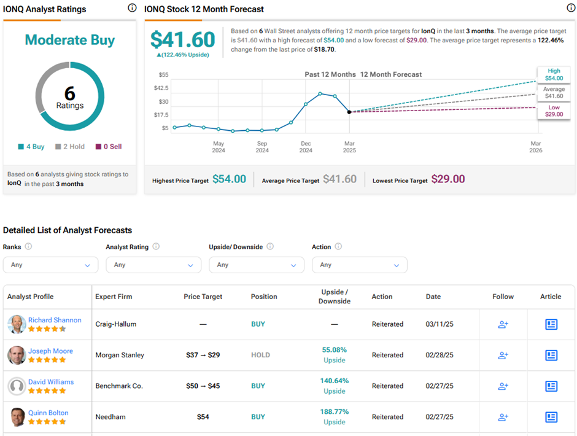
Task: Click the March 2025 point on chart
Action: click(349, 112)
